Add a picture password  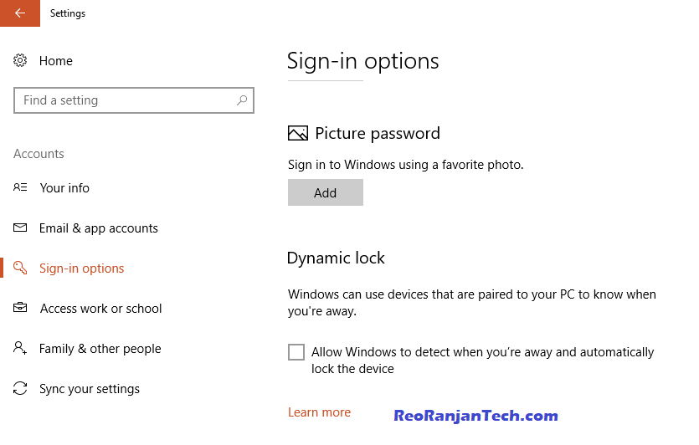pos(326,192)
